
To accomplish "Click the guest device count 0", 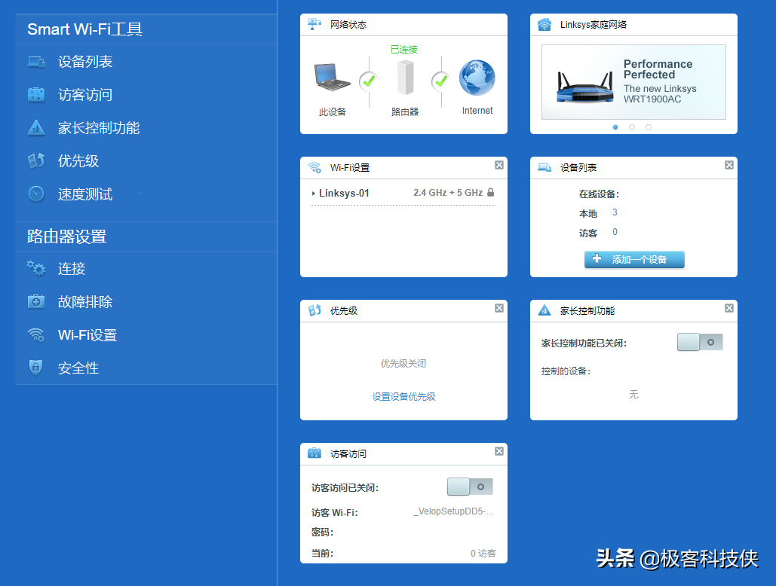I will click(x=615, y=232).
